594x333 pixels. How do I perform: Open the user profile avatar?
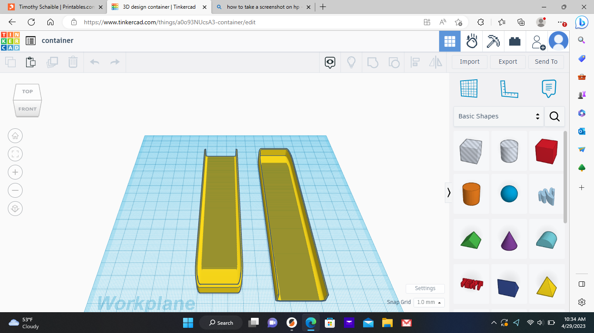[558, 41]
